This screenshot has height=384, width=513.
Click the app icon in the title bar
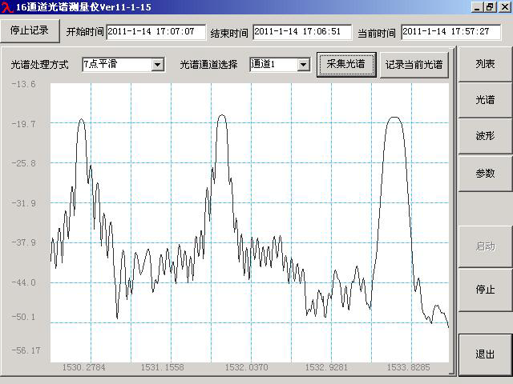[7, 6]
